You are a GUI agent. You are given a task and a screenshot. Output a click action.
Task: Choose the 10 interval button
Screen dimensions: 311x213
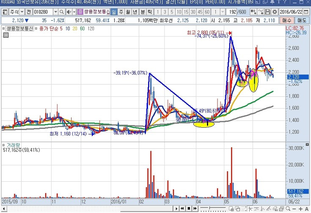(179, 12)
